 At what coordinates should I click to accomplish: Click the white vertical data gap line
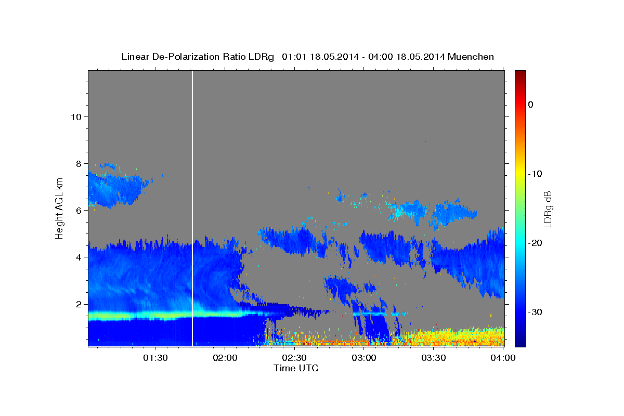(192, 208)
